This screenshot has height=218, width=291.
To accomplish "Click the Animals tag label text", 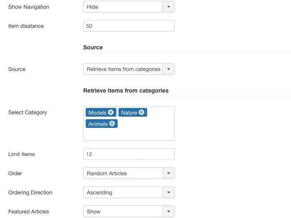I will tap(98, 124).
